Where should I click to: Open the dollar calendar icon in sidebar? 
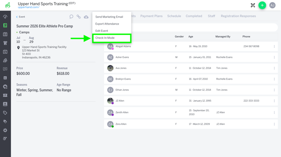(x=5, y=51)
